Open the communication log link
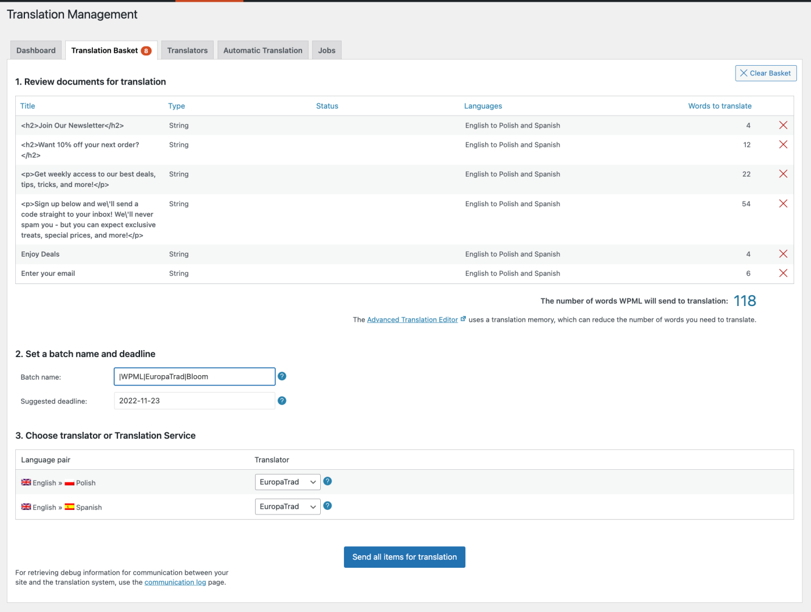811x612 pixels. point(175,582)
